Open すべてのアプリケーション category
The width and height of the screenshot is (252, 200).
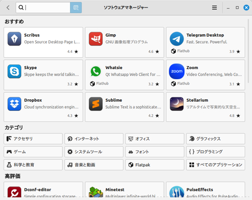coord(216,165)
